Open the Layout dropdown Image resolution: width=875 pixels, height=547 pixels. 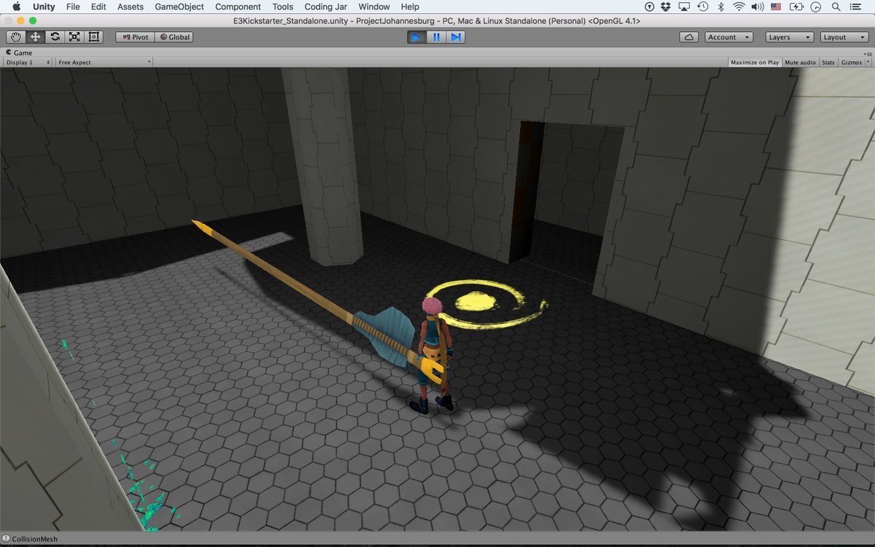[x=843, y=36]
